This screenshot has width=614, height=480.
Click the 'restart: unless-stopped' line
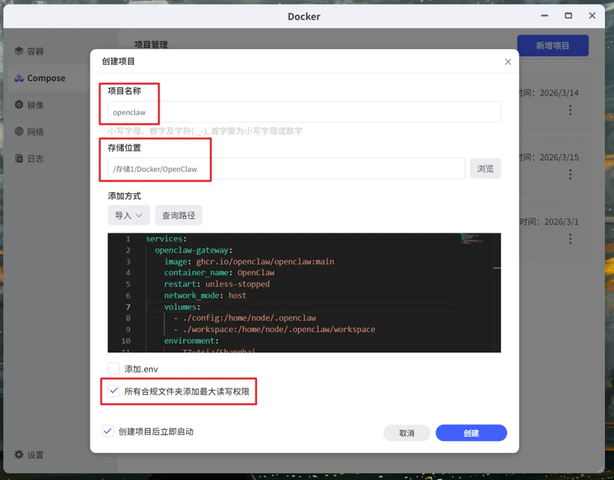coord(217,284)
